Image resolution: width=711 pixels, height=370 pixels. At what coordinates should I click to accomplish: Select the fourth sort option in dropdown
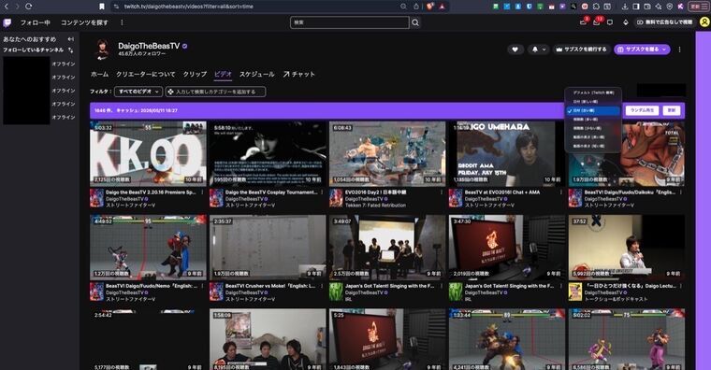pyautogui.click(x=593, y=120)
